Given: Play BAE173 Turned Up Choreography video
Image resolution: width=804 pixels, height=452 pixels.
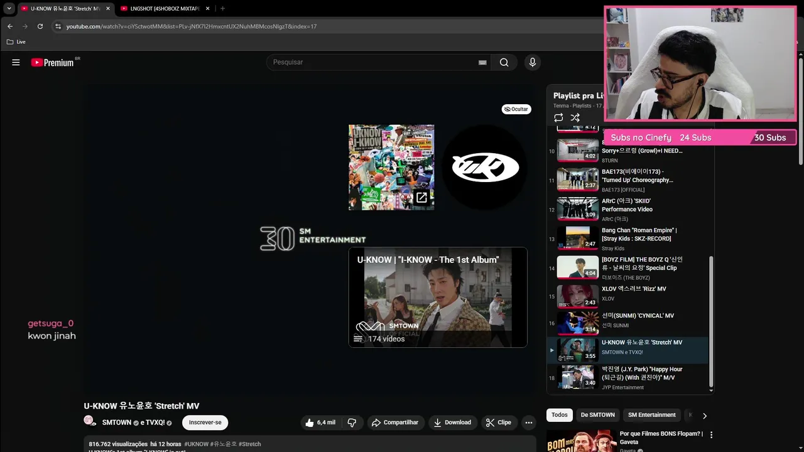Looking at the screenshot, I should coord(628,180).
